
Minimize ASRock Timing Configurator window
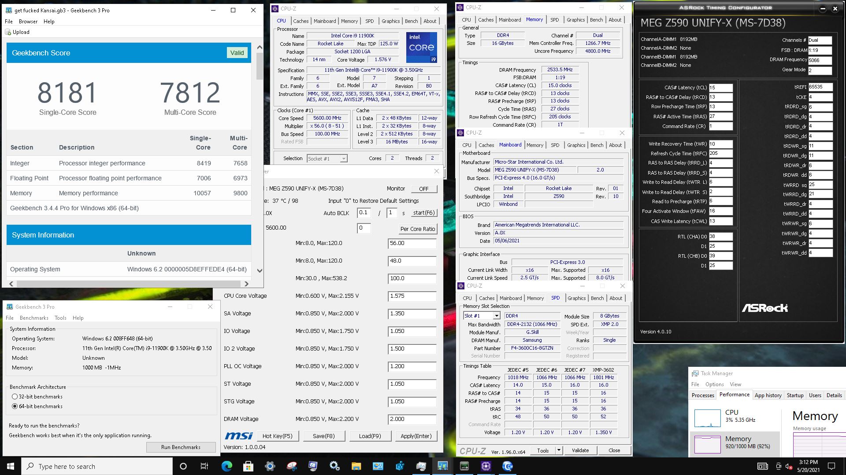coord(823,8)
